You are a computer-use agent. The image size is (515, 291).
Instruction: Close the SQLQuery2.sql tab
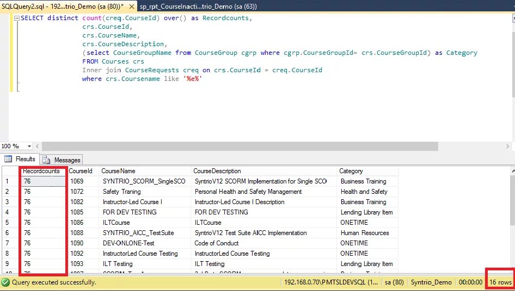[132, 7]
